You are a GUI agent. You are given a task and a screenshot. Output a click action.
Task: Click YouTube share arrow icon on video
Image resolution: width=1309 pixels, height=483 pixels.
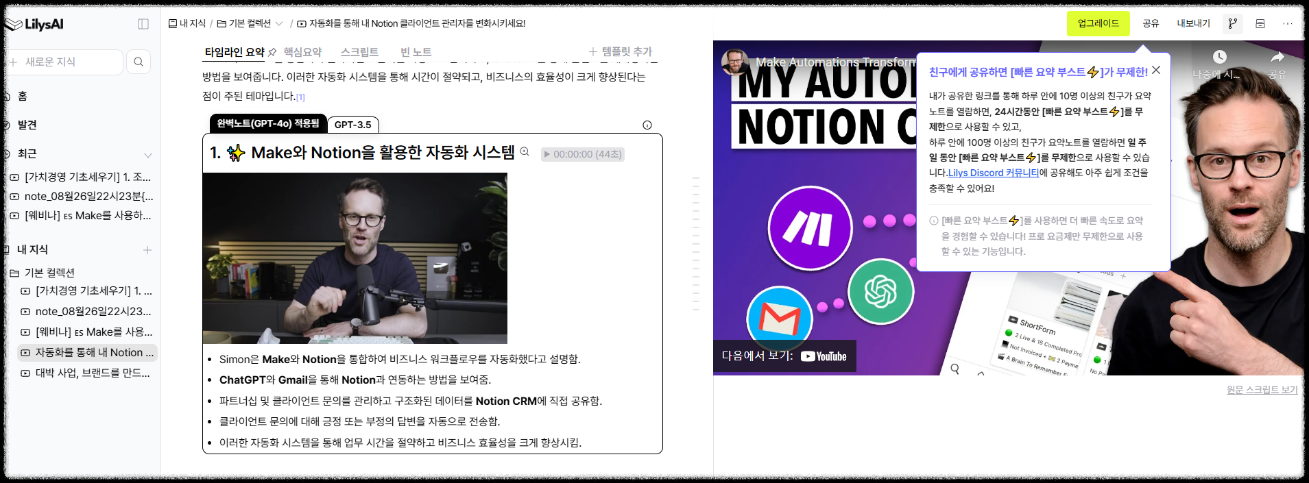1277,57
